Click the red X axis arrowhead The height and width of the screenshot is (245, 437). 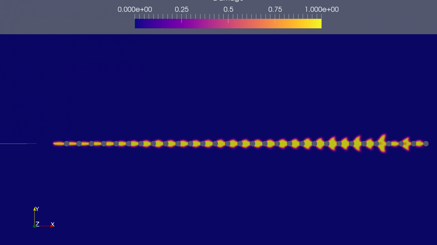[x=51, y=226]
